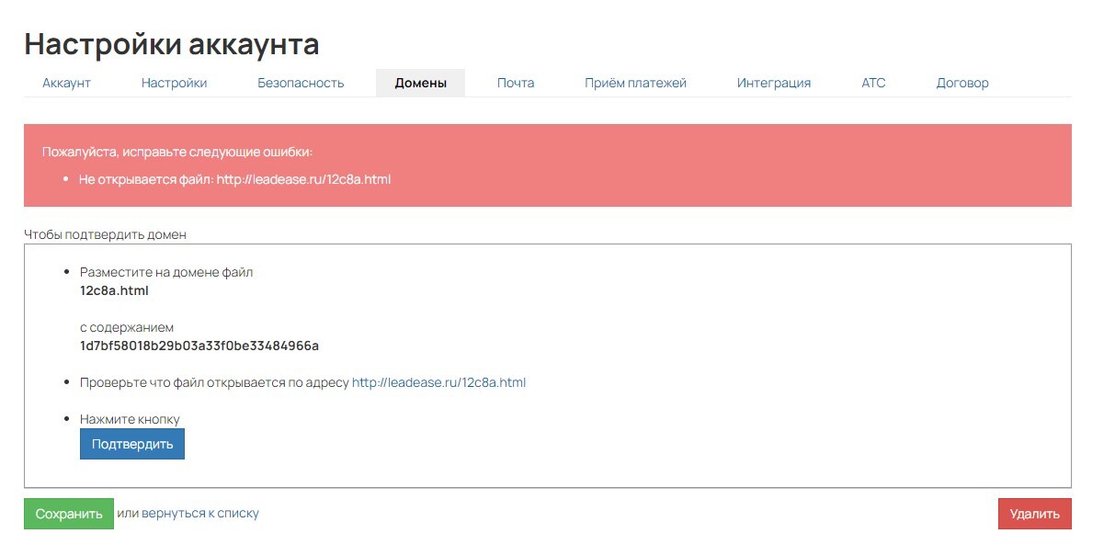
Task: Click the Пожалуйста, исправьте следующие ошибки message
Action: pyautogui.click(x=177, y=152)
